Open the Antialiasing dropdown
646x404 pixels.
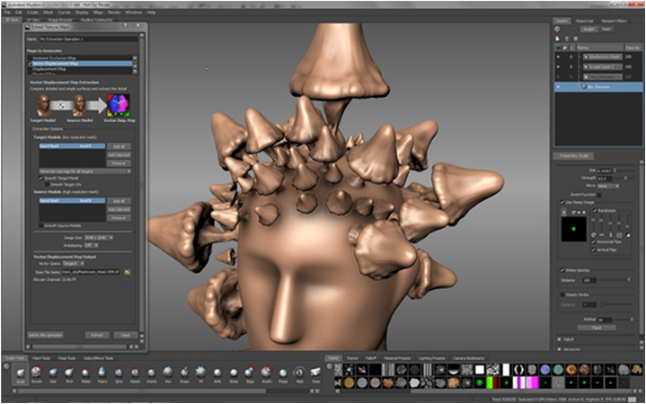pos(91,245)
